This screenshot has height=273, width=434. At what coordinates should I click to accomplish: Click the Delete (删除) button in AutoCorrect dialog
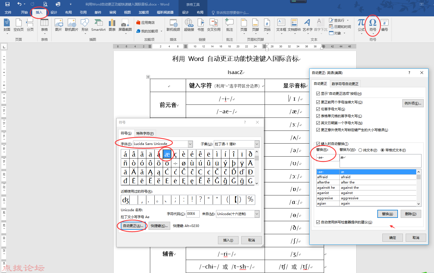pyautogui.click(x=411, y=214)
